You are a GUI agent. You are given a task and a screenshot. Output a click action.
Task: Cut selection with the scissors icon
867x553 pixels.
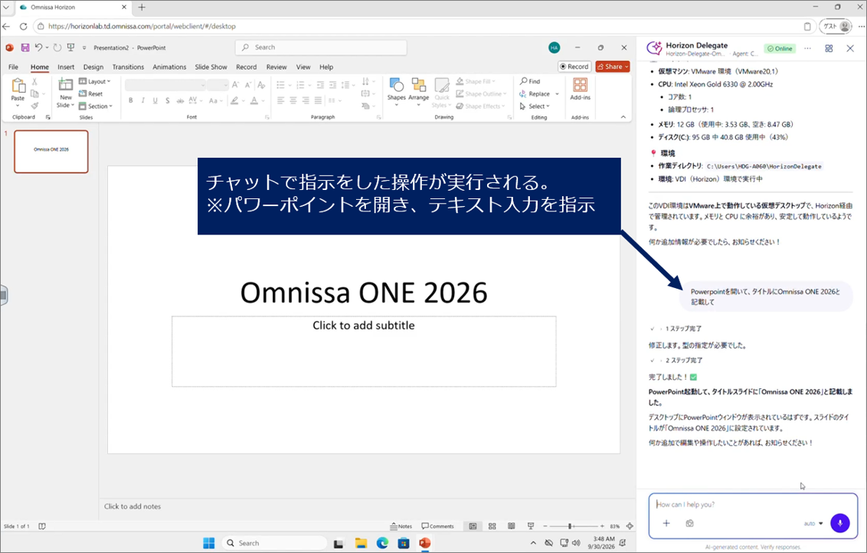tap(34, 82)
